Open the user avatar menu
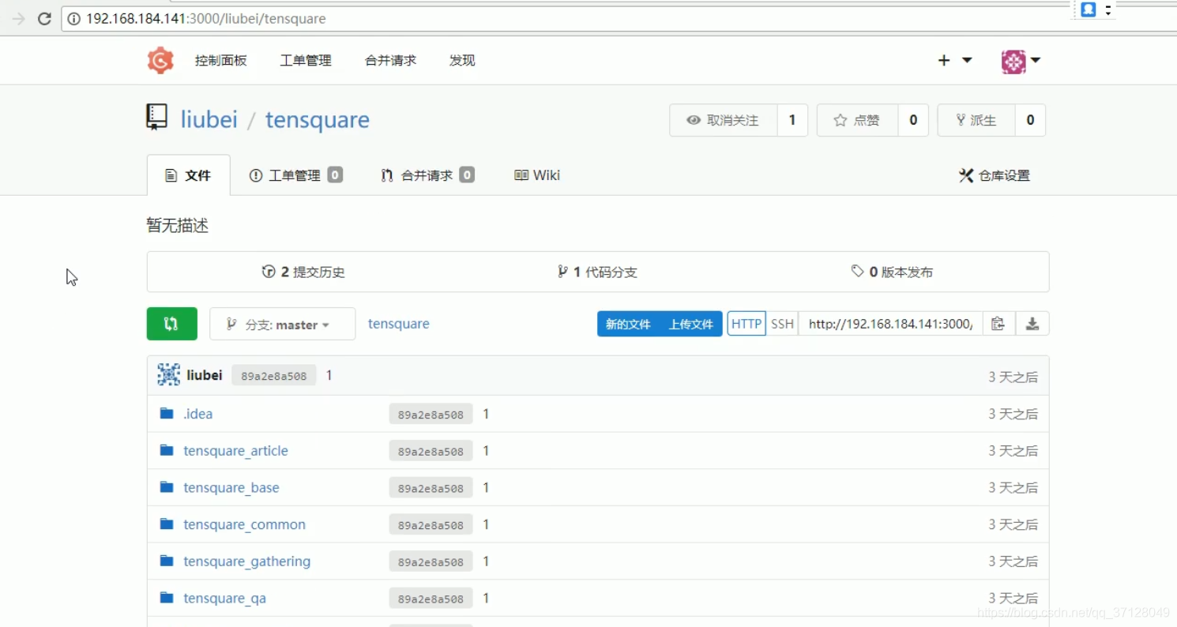1177x627 pixels. 1021,61
